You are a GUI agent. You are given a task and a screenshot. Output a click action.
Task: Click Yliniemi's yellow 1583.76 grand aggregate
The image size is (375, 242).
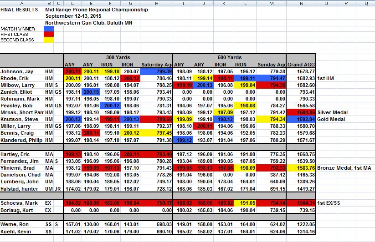tap(301, 168)
